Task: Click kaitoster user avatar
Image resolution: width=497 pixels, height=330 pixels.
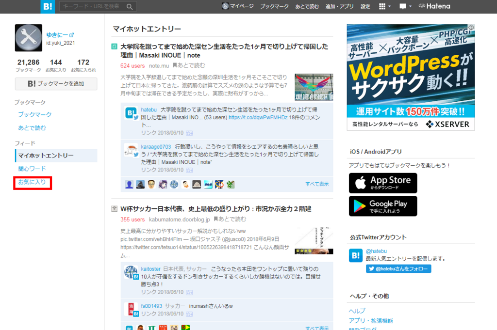Action: tap(131, 272)
